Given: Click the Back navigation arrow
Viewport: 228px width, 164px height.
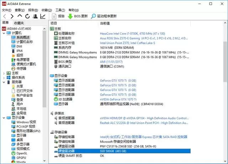Looking at the screenshot, I should [4, 16].
